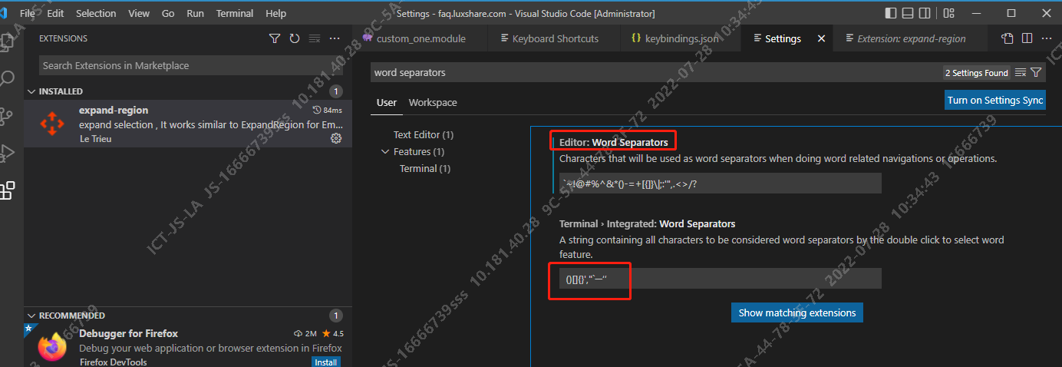Viewport: 1062px width, 367px height.
Task: Click Show matching extensions button
Action: point(797,312)
